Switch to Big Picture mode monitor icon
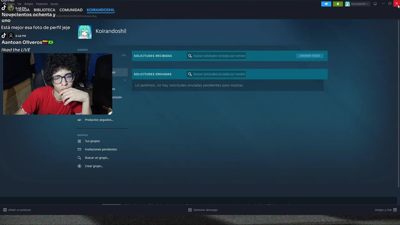 click(375, 4)
